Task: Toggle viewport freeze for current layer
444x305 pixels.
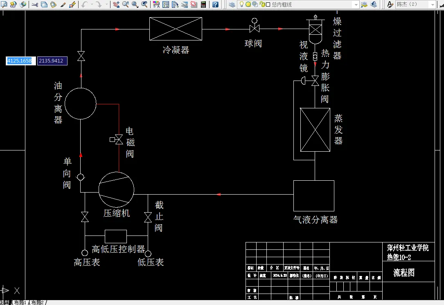Action: 255,4
